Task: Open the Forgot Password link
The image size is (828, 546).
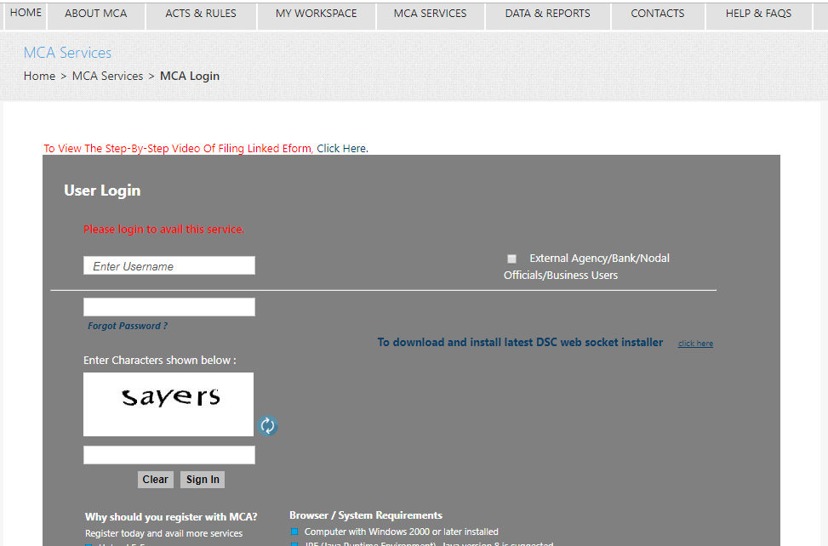Action: (x=128, y=326)
